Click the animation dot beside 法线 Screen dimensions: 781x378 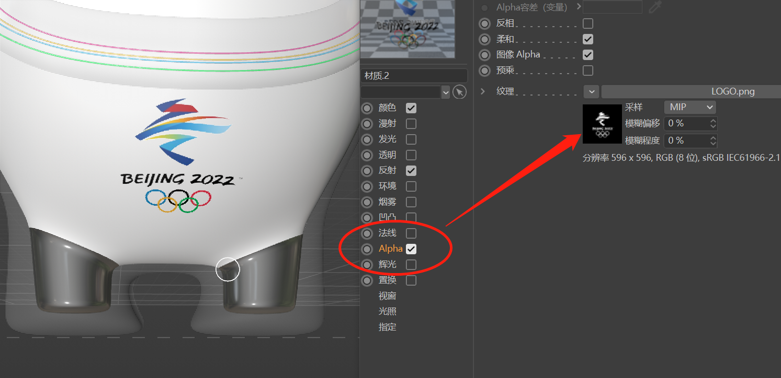368,233
